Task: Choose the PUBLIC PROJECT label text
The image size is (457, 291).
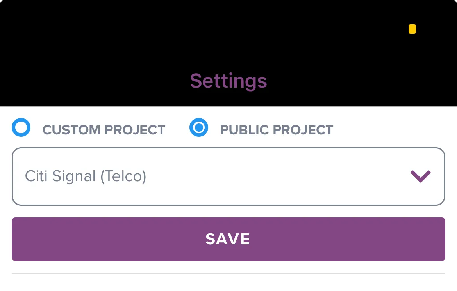Action: pos(277,130)
